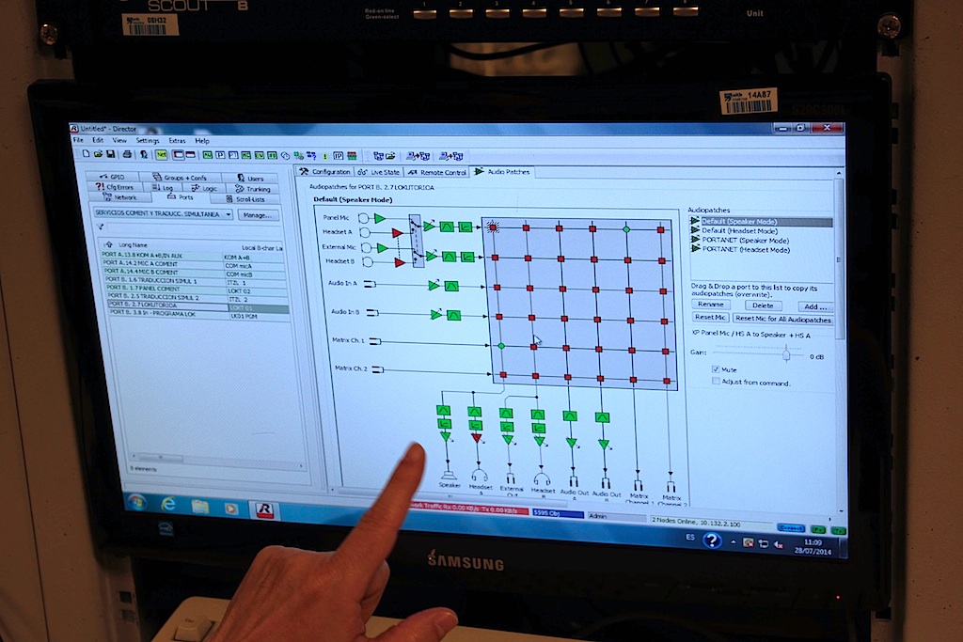Screen dimensions: 963x642
Task: Click the red Headset A output triangle
Action: tap(477, 438)
